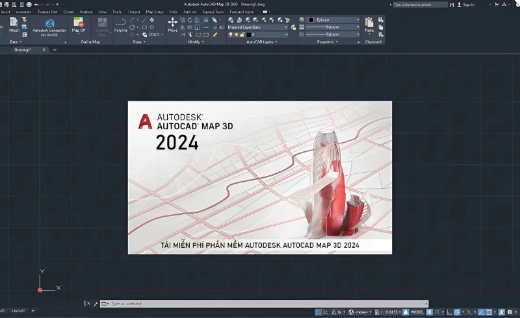Toggle layer on/off lightbulb icon
This screenshot has height=318, width=520.
[x=231, y=34]
